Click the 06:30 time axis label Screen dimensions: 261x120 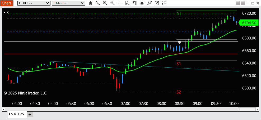click(x=107, y=104)
